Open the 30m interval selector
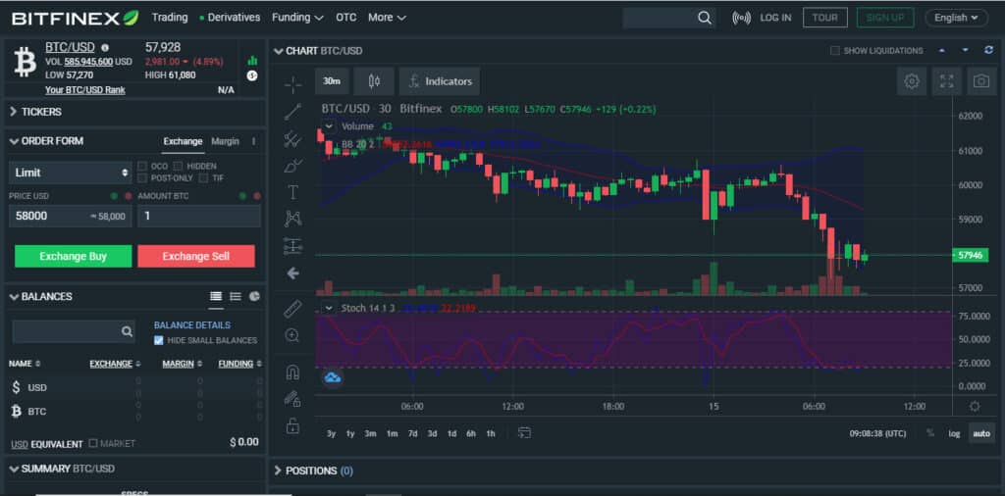This screenshot has height=496, width=1005. point(332,81)
